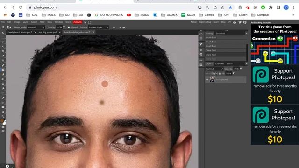Open Photopea's Reddit page
The height and width of the screenshot is (168, 299).
point(235,22)
